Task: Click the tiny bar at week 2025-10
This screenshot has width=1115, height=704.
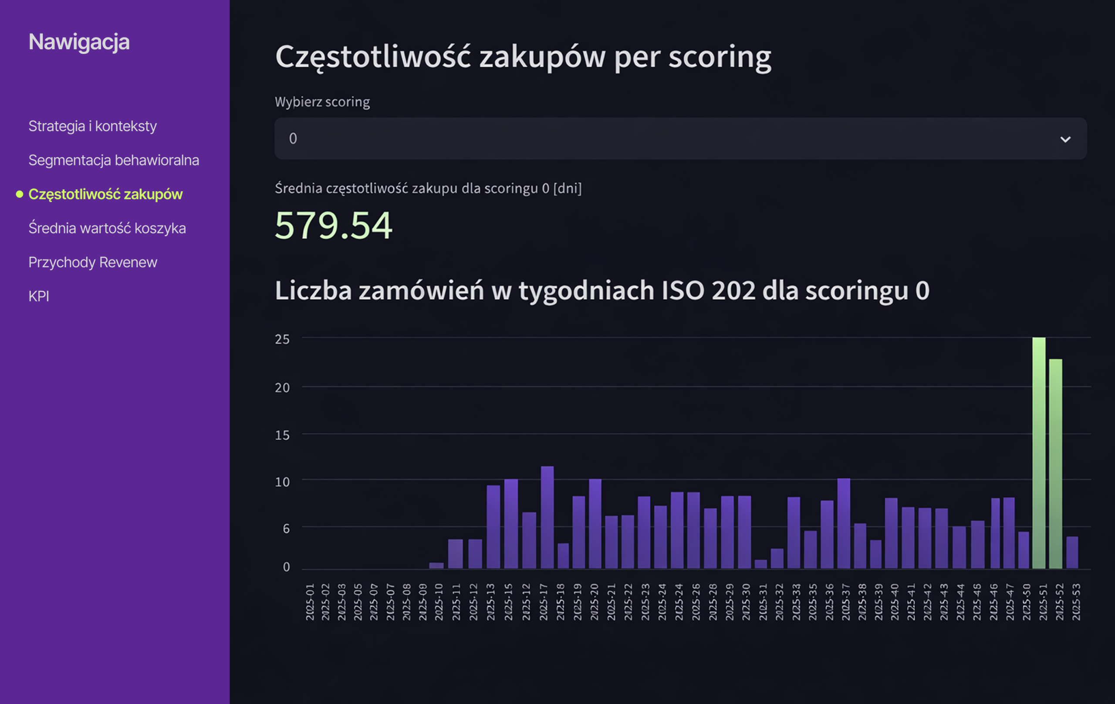Action: pos(437,565)
